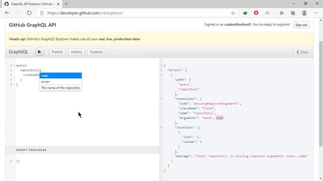The width and height of the screenshot is (323, 181).
Task: Collapse query fold arrow on line 1
Action: (14, 65)
